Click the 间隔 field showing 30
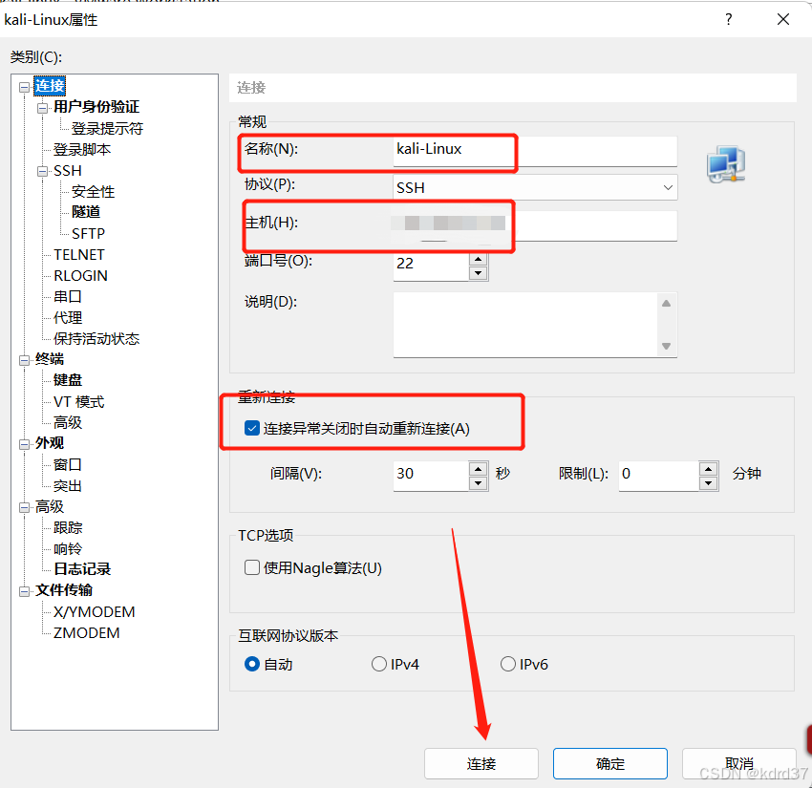This screenshot has height=788, width=812. pos(431,477)
